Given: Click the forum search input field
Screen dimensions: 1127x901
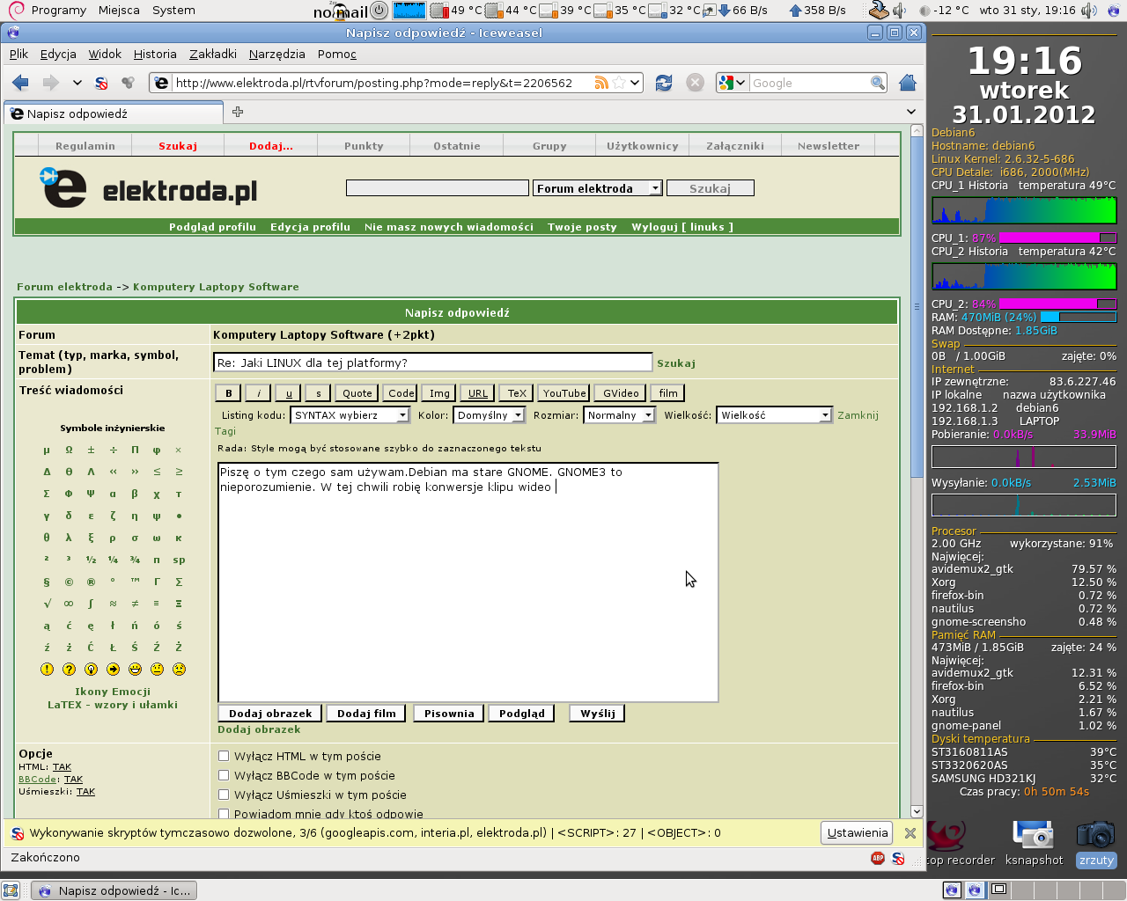Looking at the screenshot, I should [438, 188].
